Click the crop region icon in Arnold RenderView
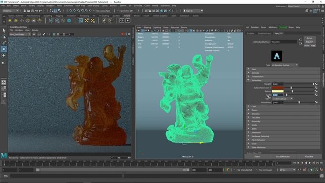 (x=54, y=34)
